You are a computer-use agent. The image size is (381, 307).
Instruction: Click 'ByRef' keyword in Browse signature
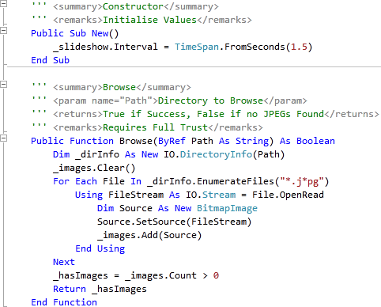172,141
